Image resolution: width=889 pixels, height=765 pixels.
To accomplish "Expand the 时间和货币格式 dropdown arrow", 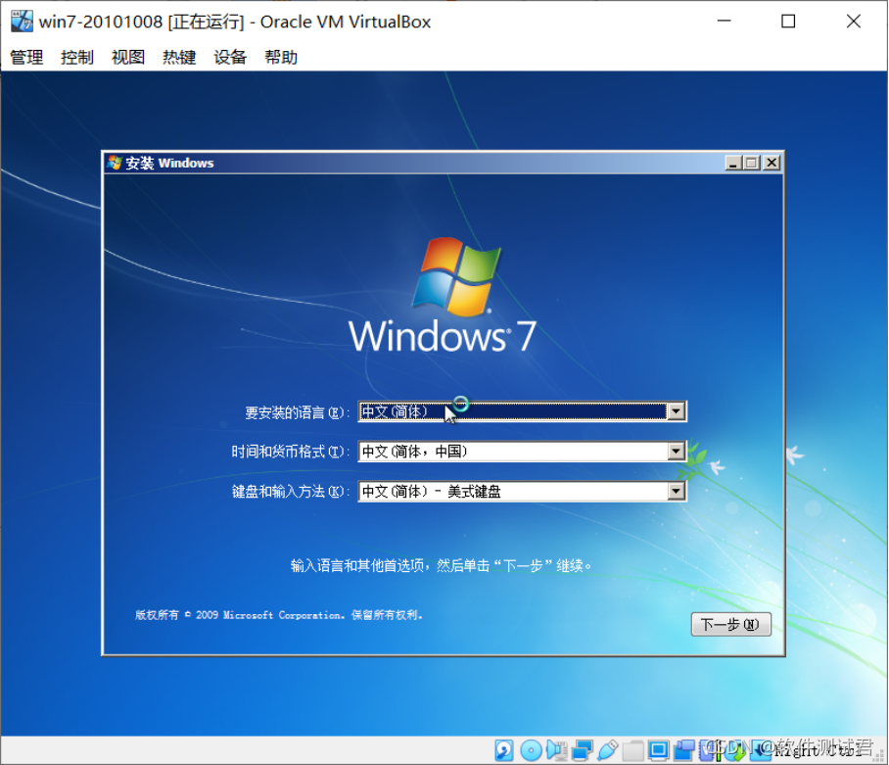I will coord(676,452).
